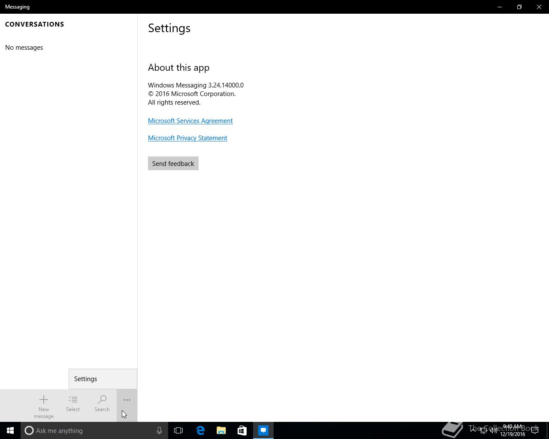Click the Send feedback button
The height and width of the screenshot is (439, 549).
pyautogui.click(x=173, y=163)
